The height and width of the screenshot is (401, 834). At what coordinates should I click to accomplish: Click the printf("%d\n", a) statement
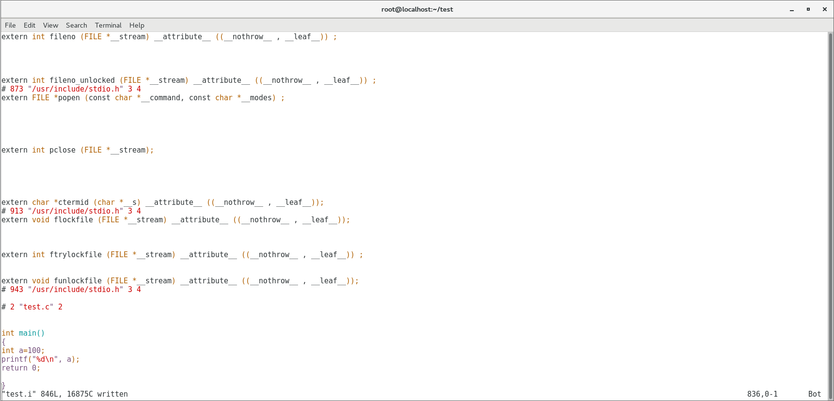(40, 359)
